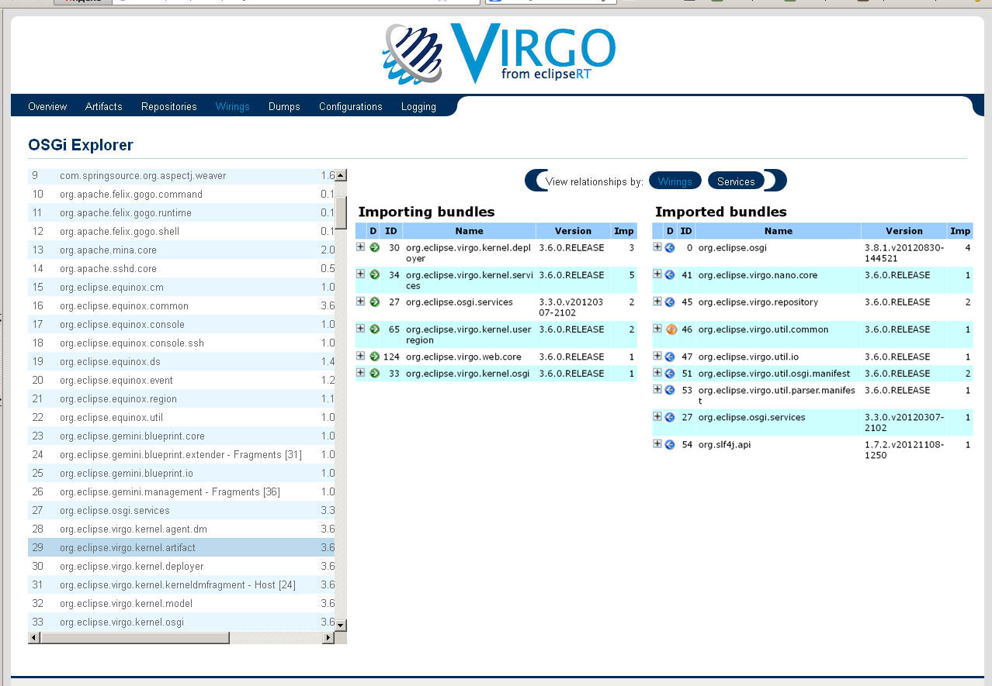
Task: Expand imported bundle org.eclipse.virgo.util.common
Action: point(657,328)
